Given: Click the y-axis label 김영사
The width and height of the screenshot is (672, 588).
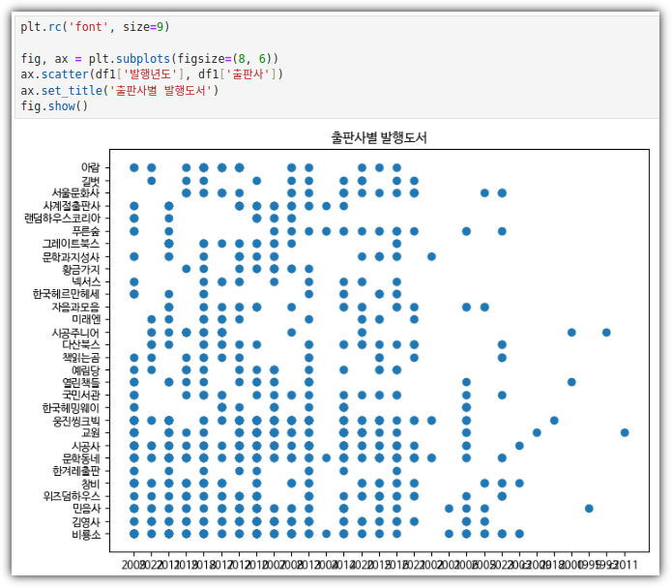Looking at the screenshot, I should tap(86, 521).
